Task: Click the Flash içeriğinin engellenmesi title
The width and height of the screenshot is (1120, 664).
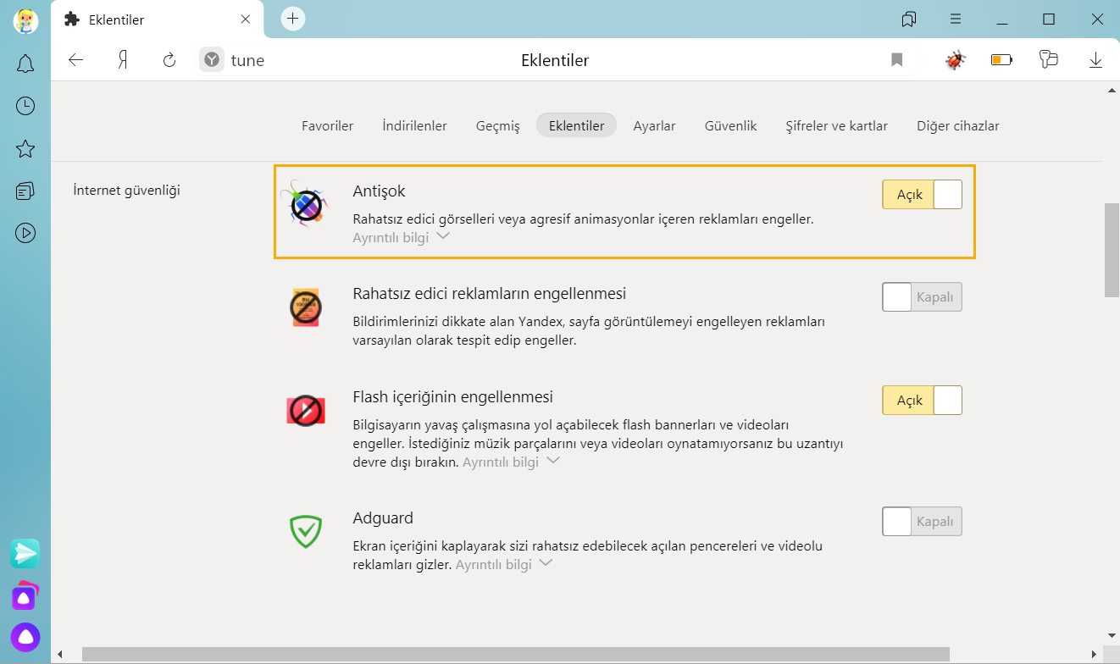Action: pos(452,396)
